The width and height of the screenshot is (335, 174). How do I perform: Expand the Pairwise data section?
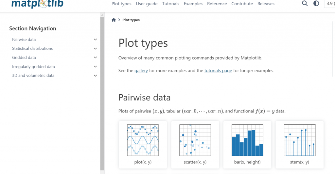coord(95,40)
